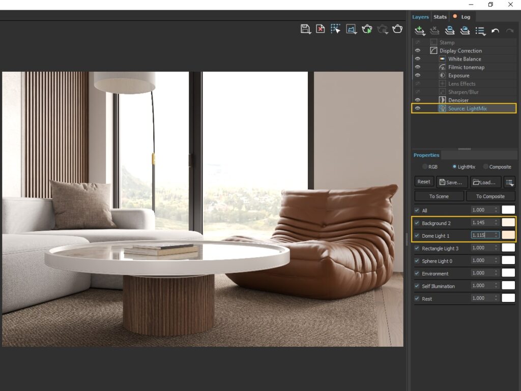This screenshot has height=391, width=521.
Task: Open the Log tab
Action: [465, 17]
